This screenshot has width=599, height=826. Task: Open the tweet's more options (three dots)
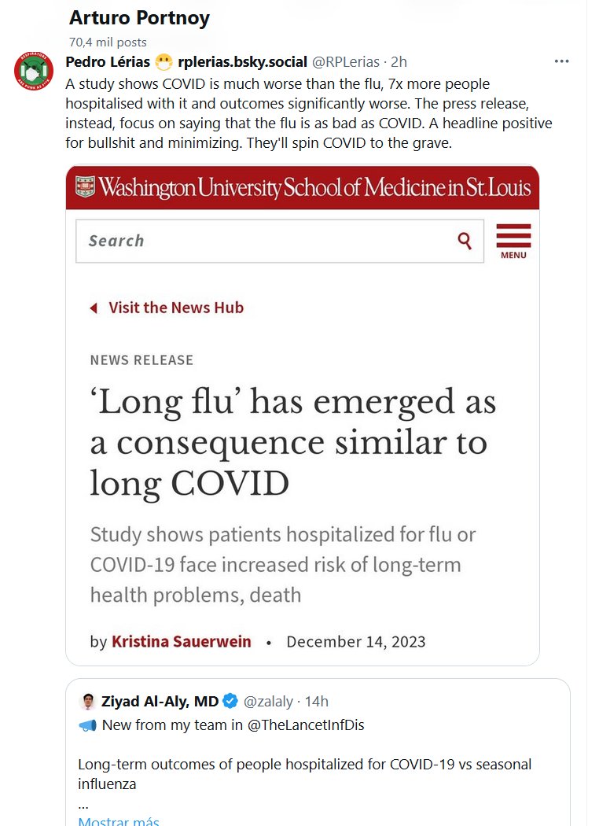(561, 61)
